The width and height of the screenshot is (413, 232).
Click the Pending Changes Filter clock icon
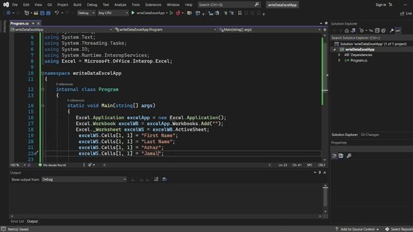(361, 31)
